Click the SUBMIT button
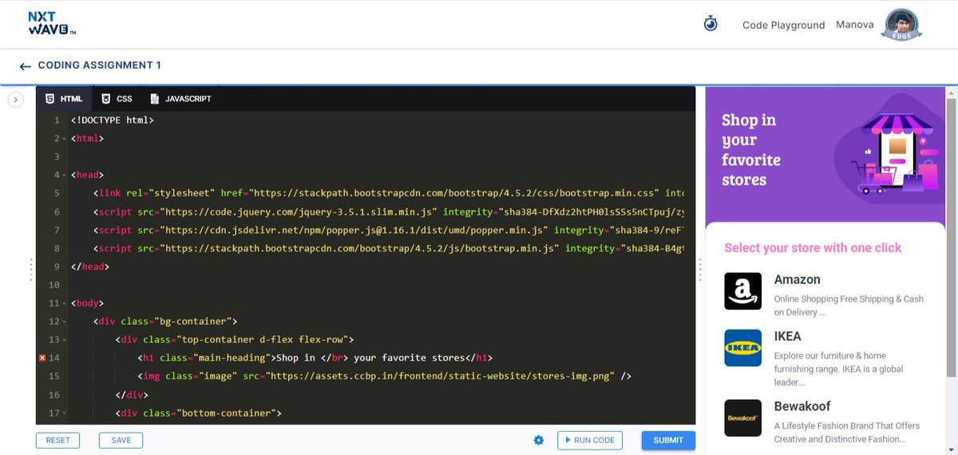Viewport: 958px width, 455px height. click(x=668, y=440)
